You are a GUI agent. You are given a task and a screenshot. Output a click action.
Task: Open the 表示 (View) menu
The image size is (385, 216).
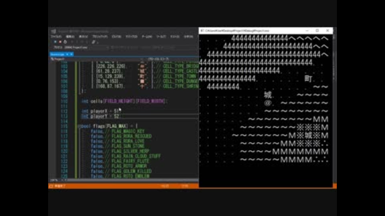[83, 36]
